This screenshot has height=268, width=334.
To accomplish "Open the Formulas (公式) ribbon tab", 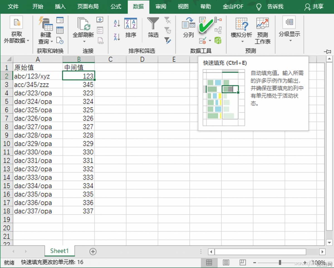I will point(116,6).
